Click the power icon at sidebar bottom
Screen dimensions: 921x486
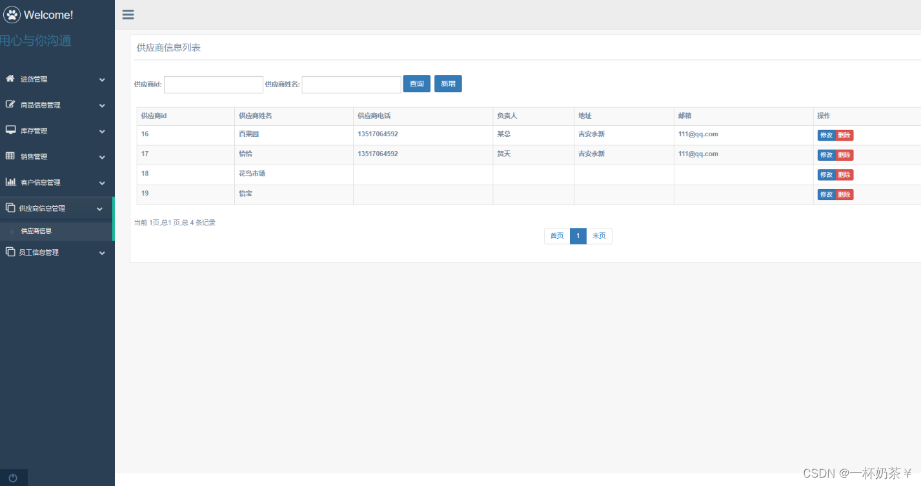tap(13, 478)
